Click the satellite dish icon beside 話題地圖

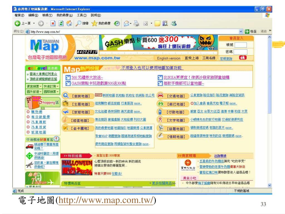tap(161, 128)
